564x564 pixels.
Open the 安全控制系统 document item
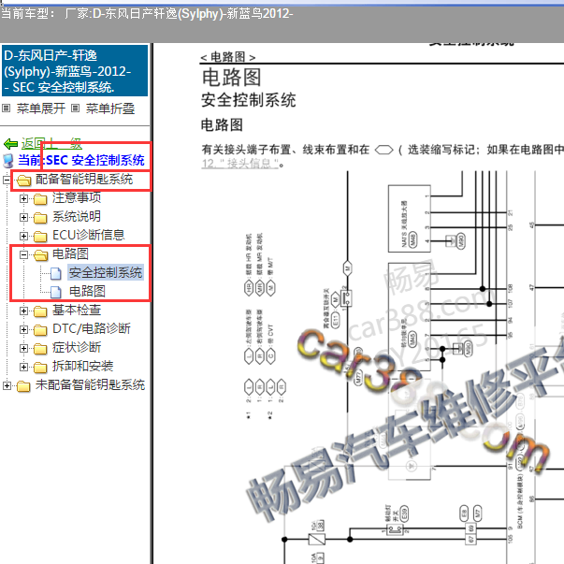(x=106, y=272)
